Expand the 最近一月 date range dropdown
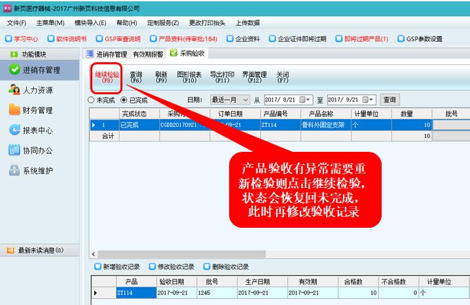 [x=245, y=100]
